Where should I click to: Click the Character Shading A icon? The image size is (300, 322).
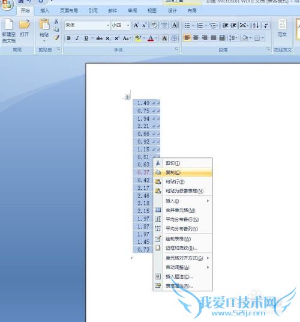[164, 38]
